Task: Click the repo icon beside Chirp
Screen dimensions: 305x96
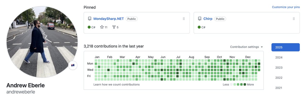Action: click(200, 19)
